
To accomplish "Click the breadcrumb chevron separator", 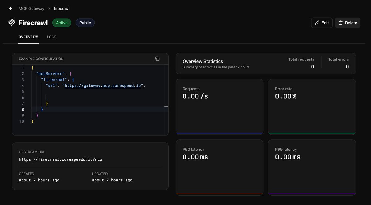I will pos(49,9).
